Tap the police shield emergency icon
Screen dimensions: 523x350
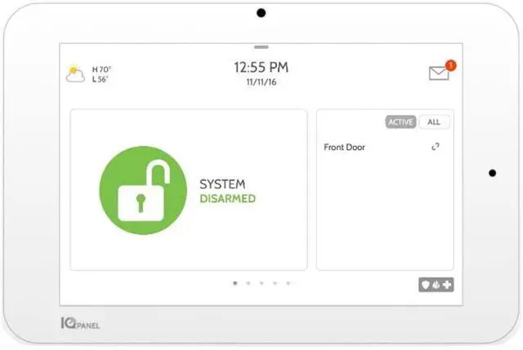(425, 285)
